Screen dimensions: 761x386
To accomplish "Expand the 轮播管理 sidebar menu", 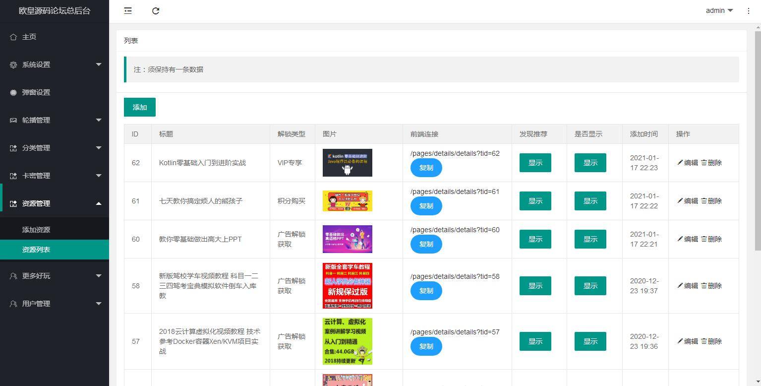I will tap(55, 120).
